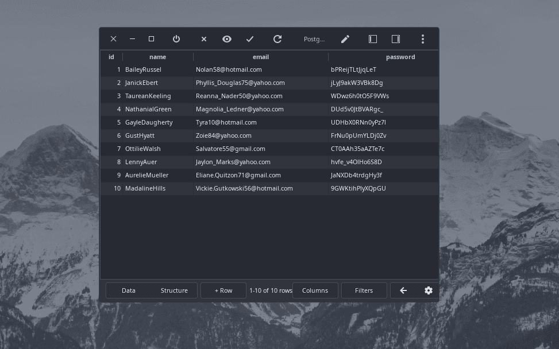559x349 pixels.
Task: Click the Postg... connection label
Action: coord(314,39)
